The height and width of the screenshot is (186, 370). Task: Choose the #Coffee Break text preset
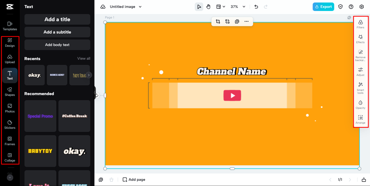click(x=74, y=116)
